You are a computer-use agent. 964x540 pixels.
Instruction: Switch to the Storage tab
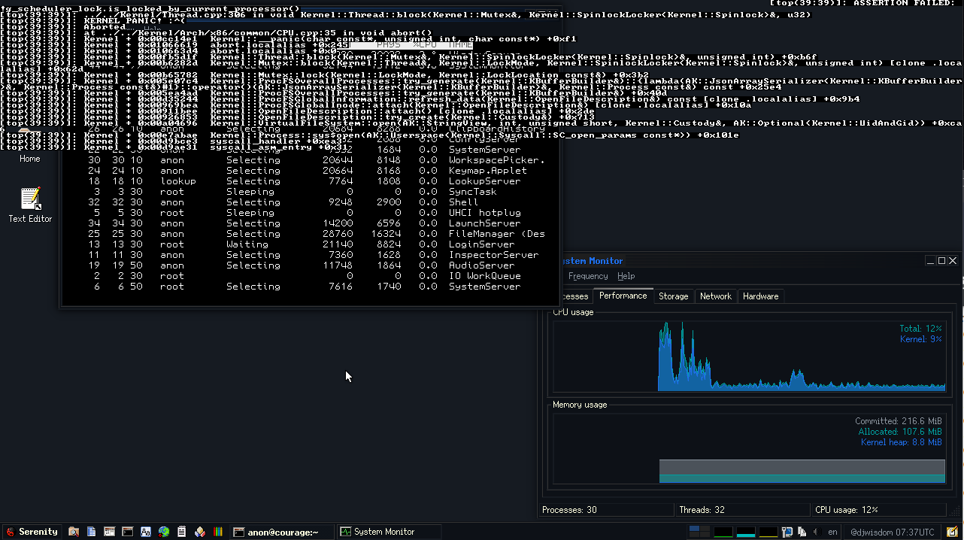[x=673, y=296]
